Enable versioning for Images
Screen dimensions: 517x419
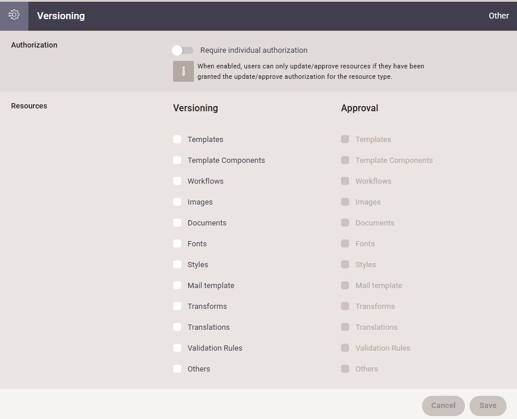[177, 202]
